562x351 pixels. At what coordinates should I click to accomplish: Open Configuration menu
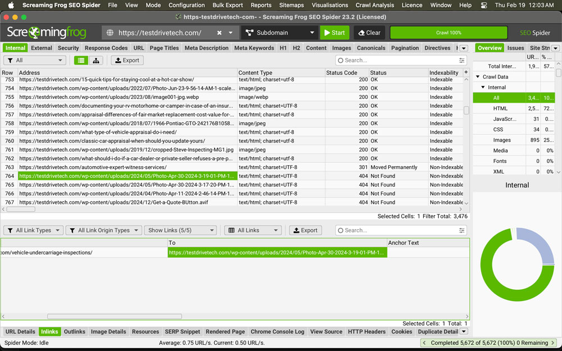coord(187,5)
